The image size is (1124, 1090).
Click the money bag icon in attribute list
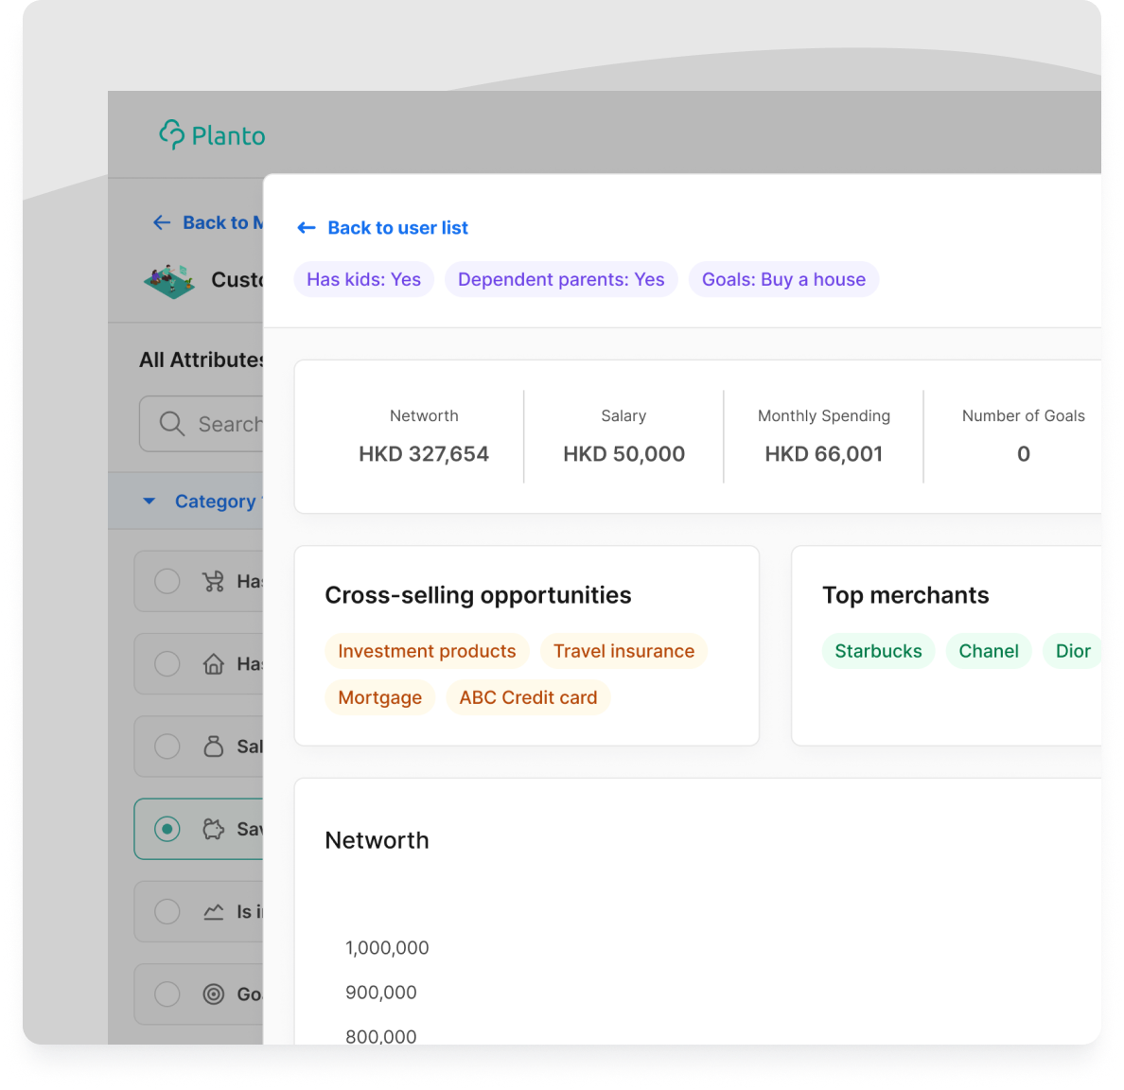(x=214, y=747)
